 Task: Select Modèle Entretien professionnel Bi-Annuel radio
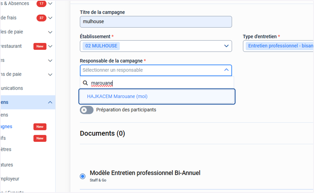(x=83, y=176)
